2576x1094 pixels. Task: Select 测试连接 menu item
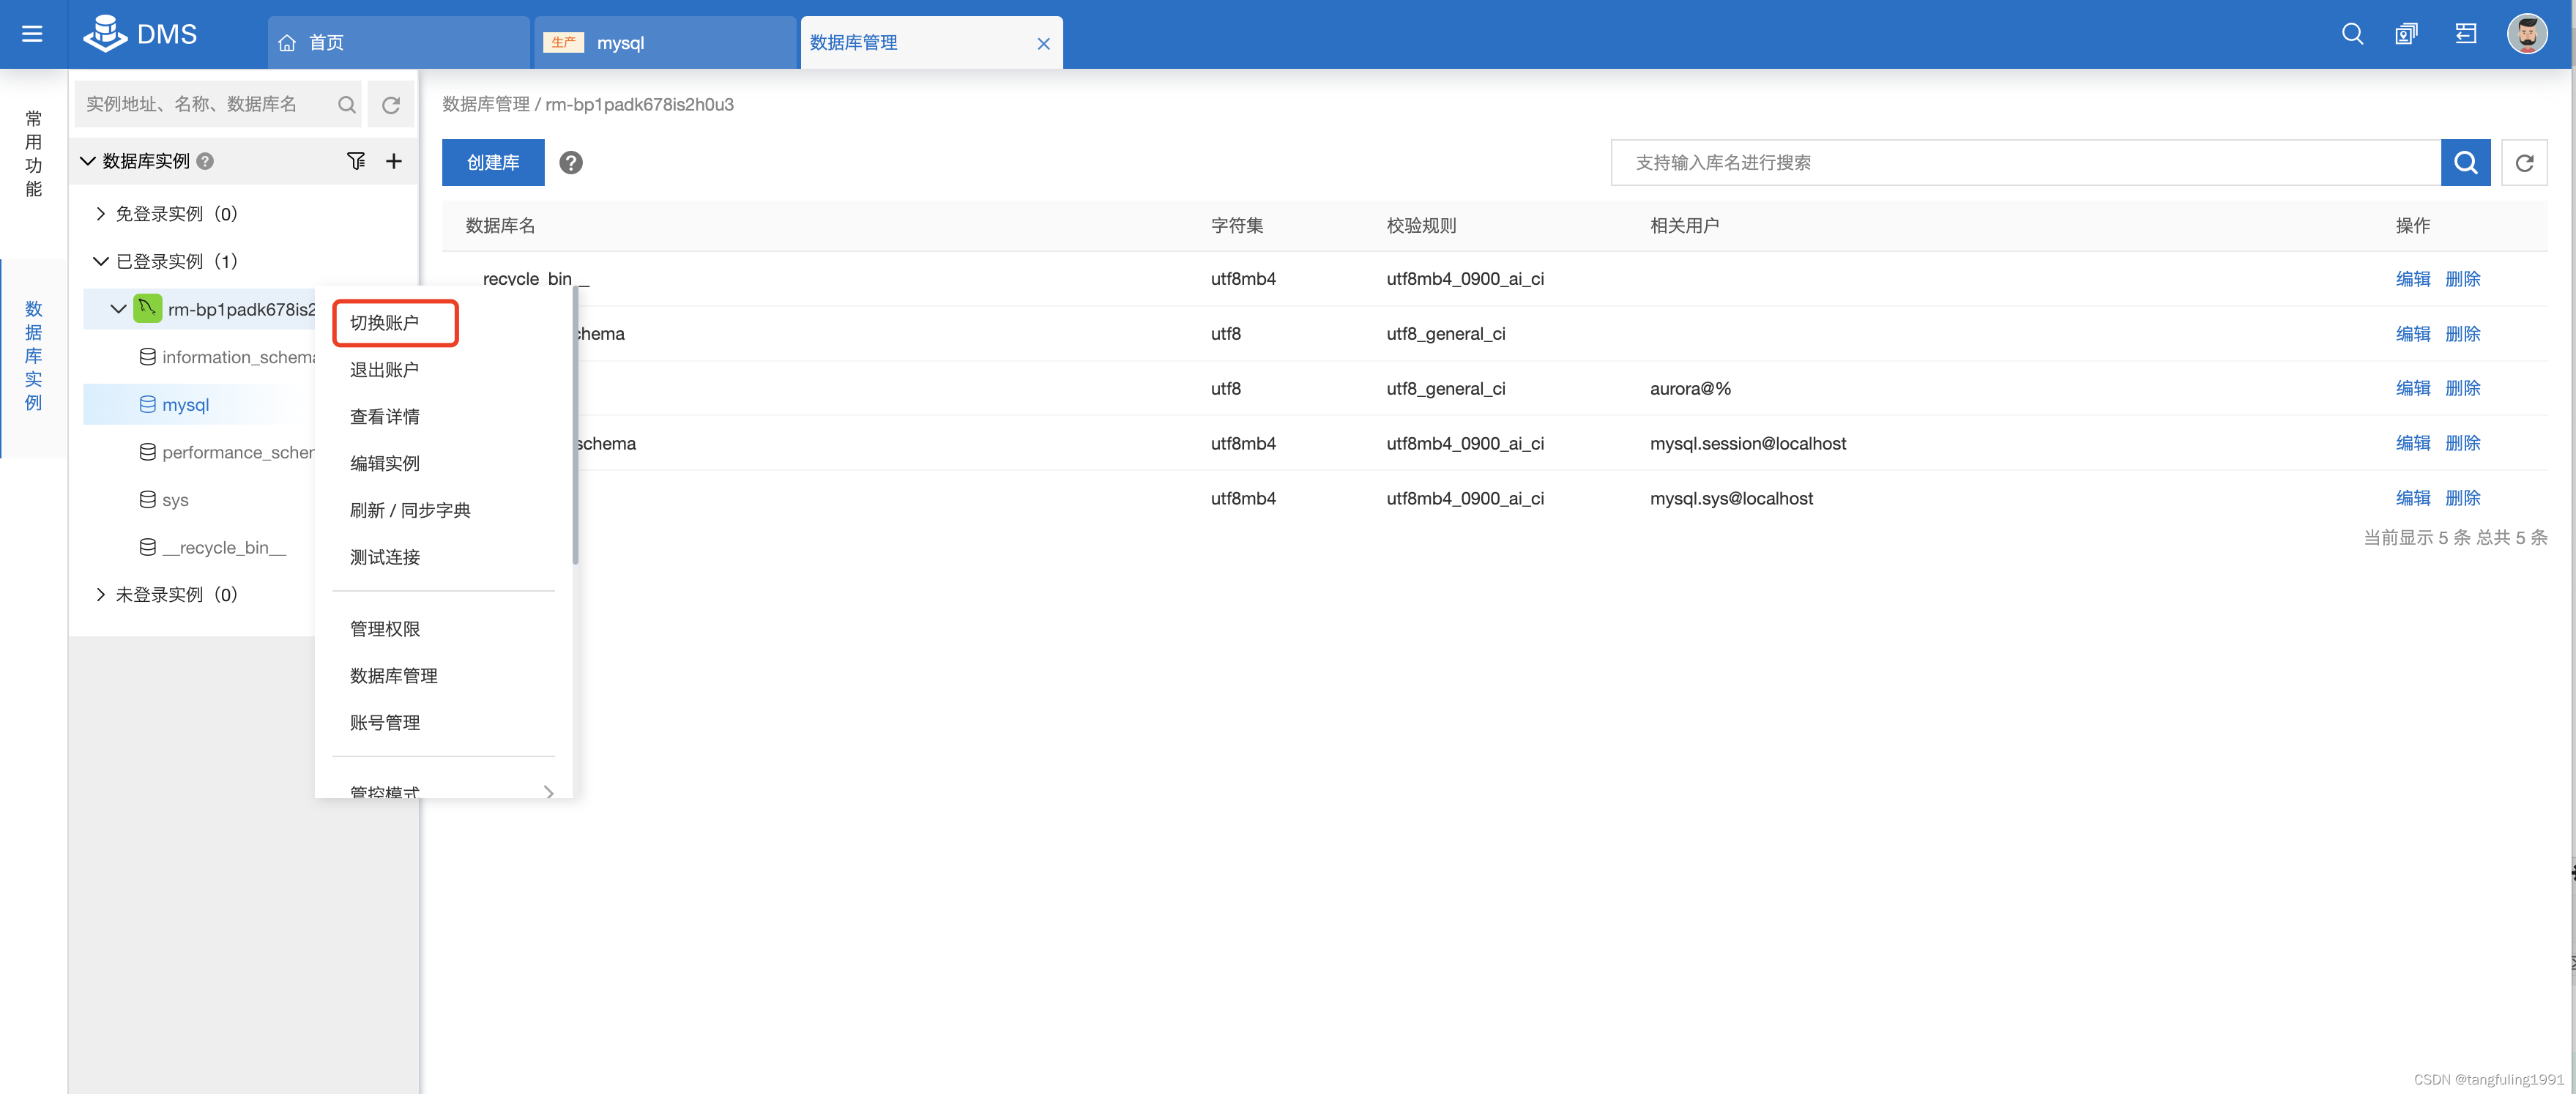[x=385, y=558]
